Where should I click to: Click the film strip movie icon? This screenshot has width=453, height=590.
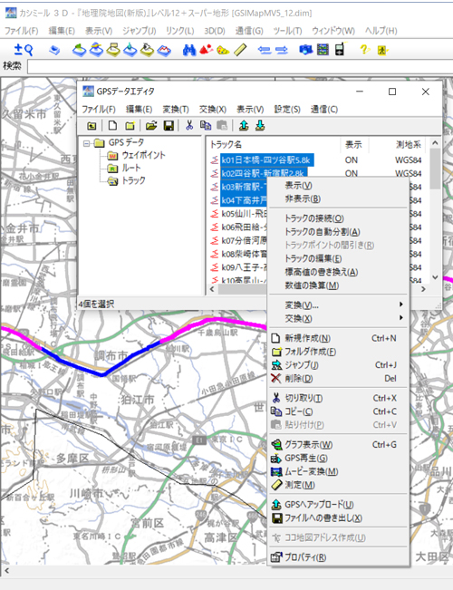tap(323, 50)
